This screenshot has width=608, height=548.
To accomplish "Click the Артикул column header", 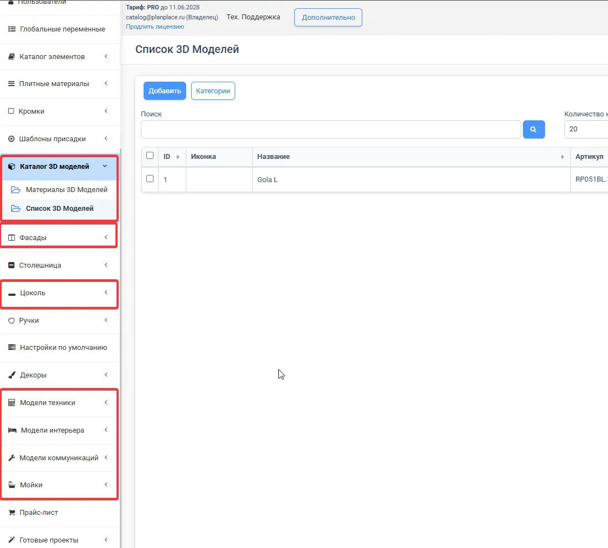I will point(589,157).
